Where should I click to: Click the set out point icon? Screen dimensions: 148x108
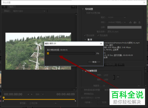pyautogui.click(x=32, y=94)
